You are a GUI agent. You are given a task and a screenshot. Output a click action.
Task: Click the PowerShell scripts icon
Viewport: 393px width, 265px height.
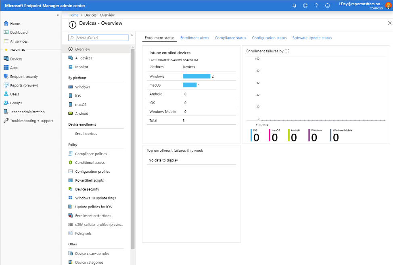(x=71, y=180)
